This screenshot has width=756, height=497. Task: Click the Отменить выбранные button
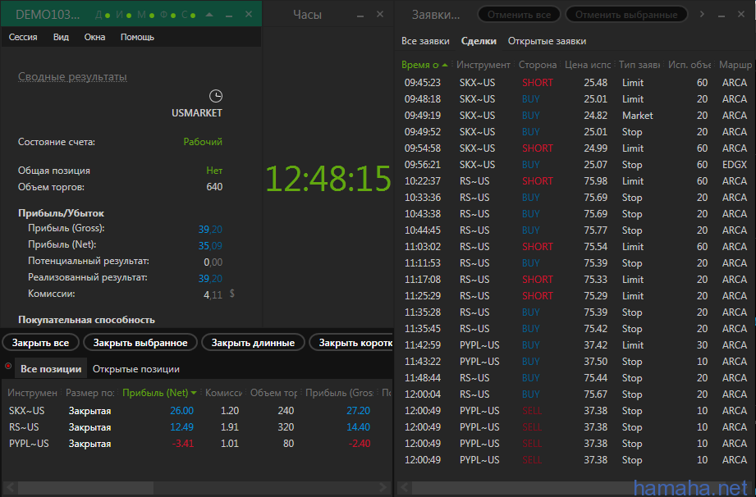[626, 15]
